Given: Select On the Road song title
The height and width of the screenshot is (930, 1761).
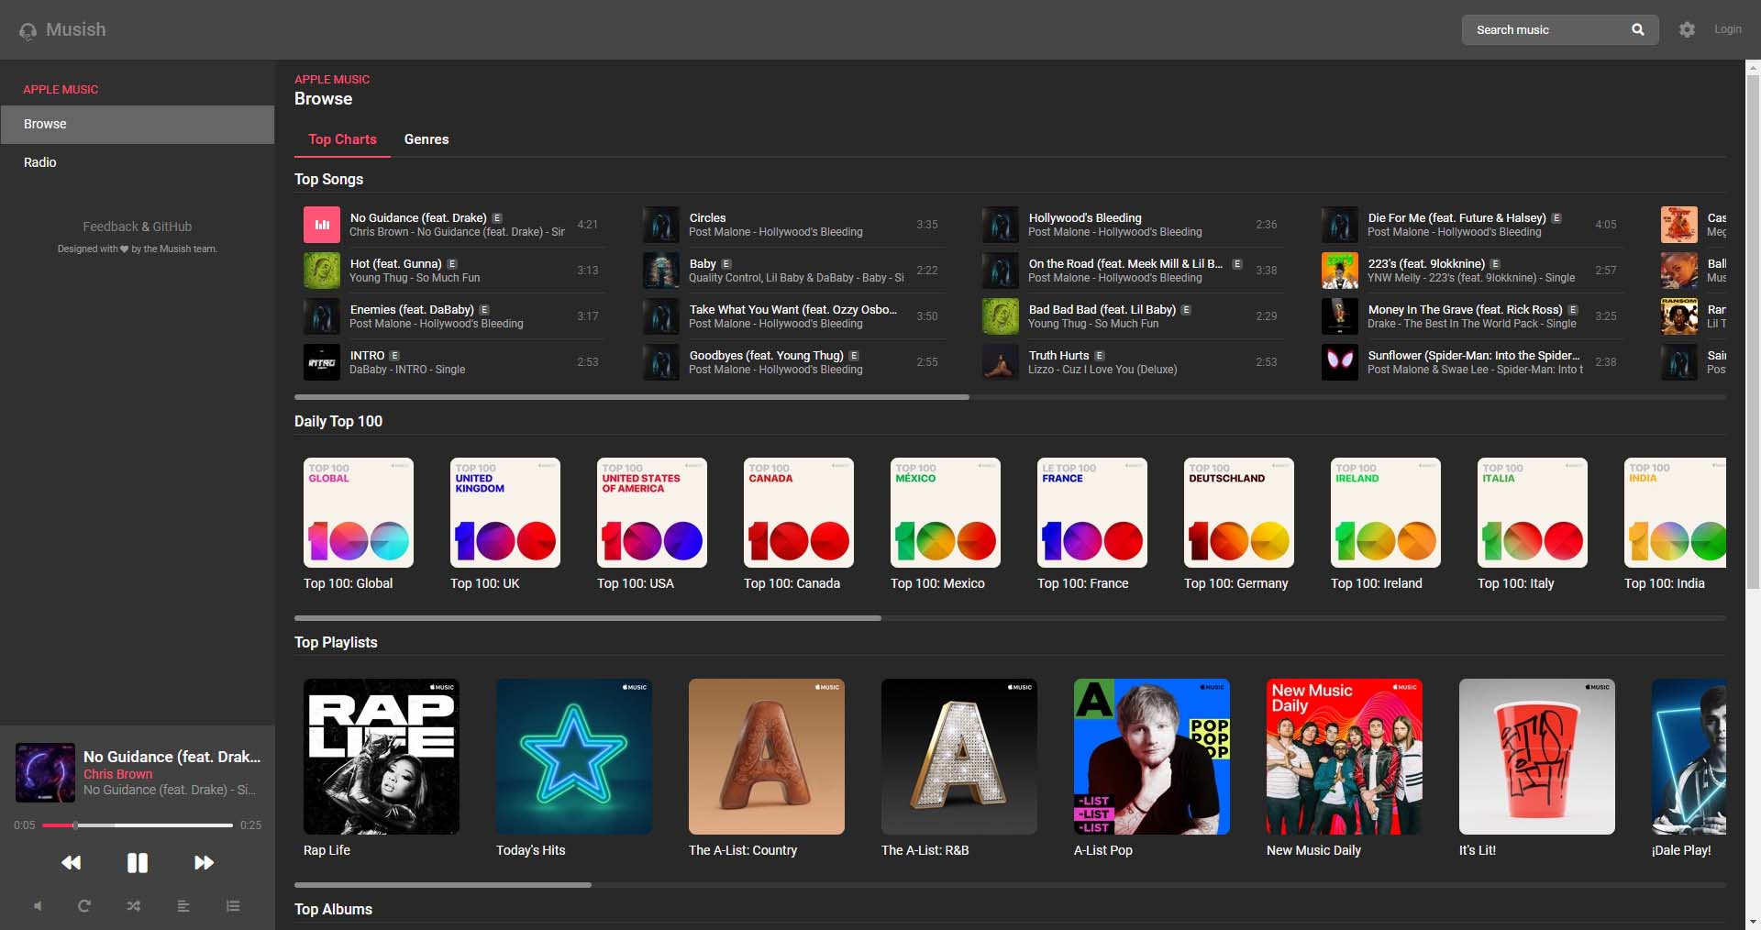Looking at the screenshot, I should coord(1125,263).
